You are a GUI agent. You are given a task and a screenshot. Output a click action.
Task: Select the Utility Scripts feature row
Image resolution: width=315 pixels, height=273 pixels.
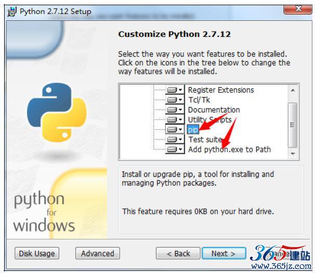(x=209, y=120)
